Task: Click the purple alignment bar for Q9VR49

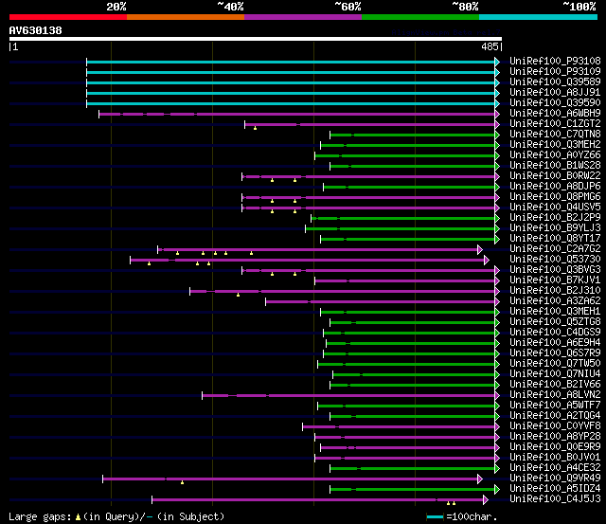Action: point(291,479)
